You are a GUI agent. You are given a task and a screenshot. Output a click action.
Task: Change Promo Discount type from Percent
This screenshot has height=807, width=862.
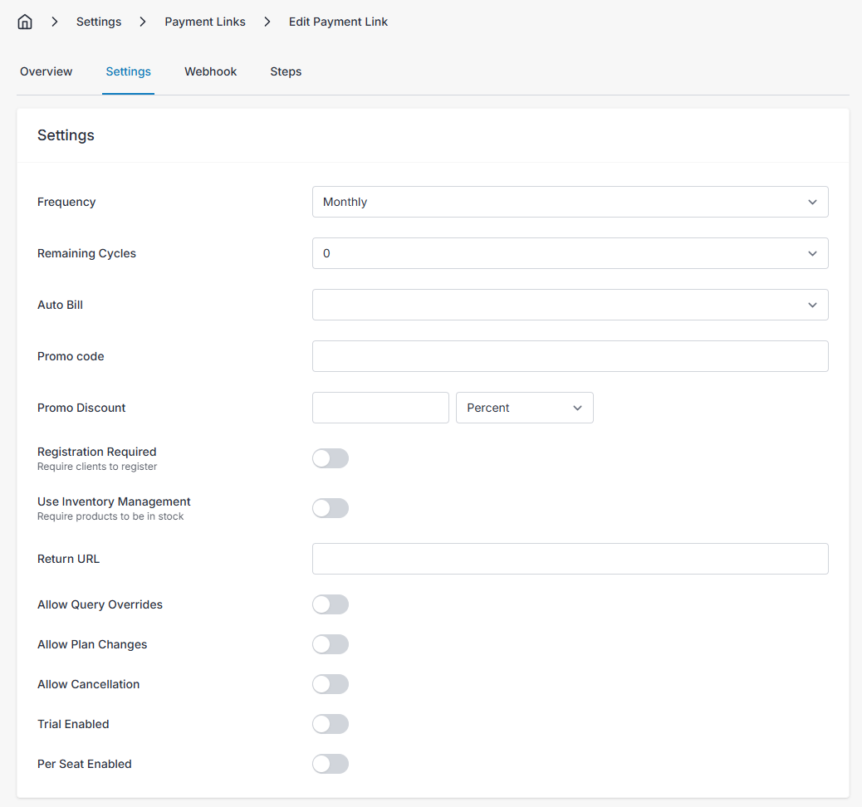click(524, 408)
